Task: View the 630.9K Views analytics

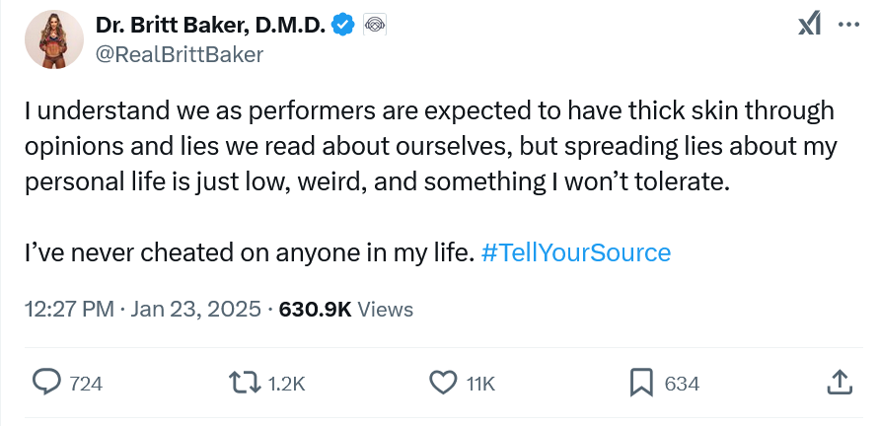Action: coord(346,310)
